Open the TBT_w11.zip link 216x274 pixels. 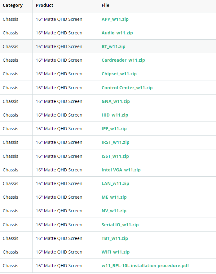coord(115,238)
